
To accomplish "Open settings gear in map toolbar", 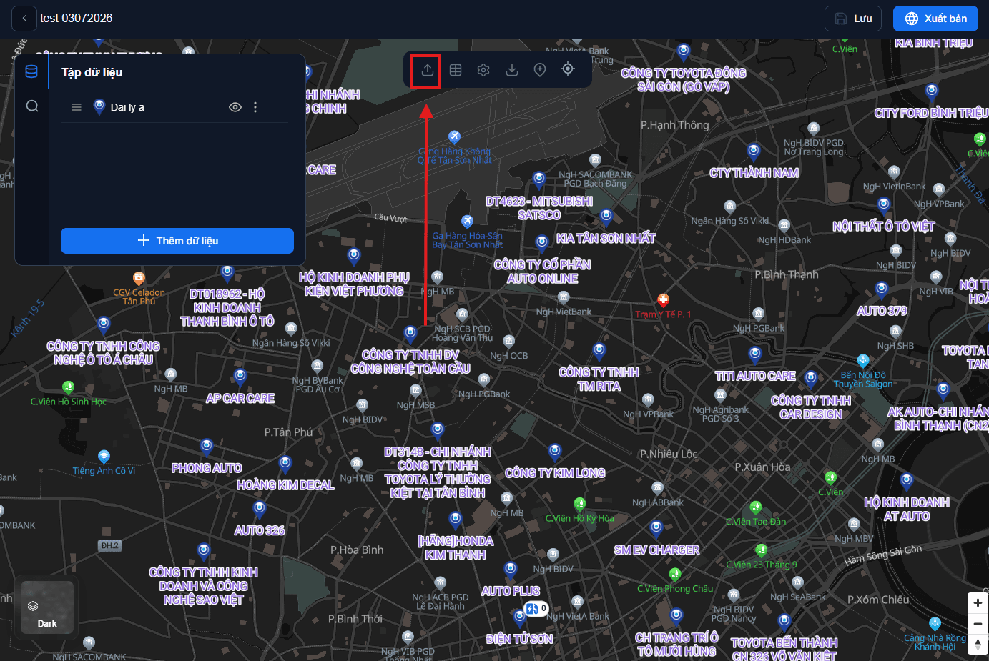I will coord(483,70).
